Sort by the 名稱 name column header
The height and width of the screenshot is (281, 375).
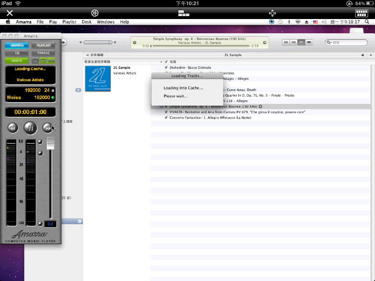tap(173, 61)
